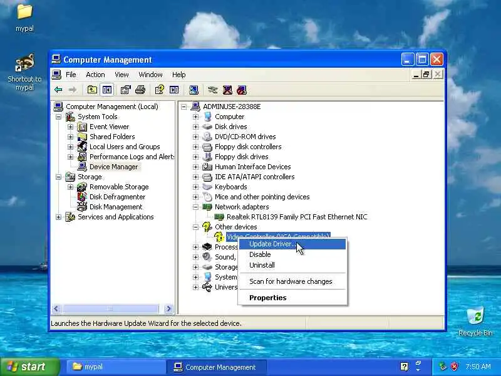Viewport: 501px width, 376px height.
Task: Collapse the System Tools node
Action: (x=58, y=117)
